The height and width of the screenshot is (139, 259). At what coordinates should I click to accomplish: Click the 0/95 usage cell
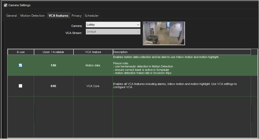click(x=54, y=86)
